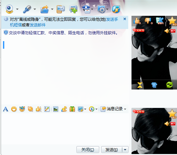Expand the screenshot tool dropdown arrow
Image resolution: width=177 pixels, height=155 pixels.
tap(85, 109)
